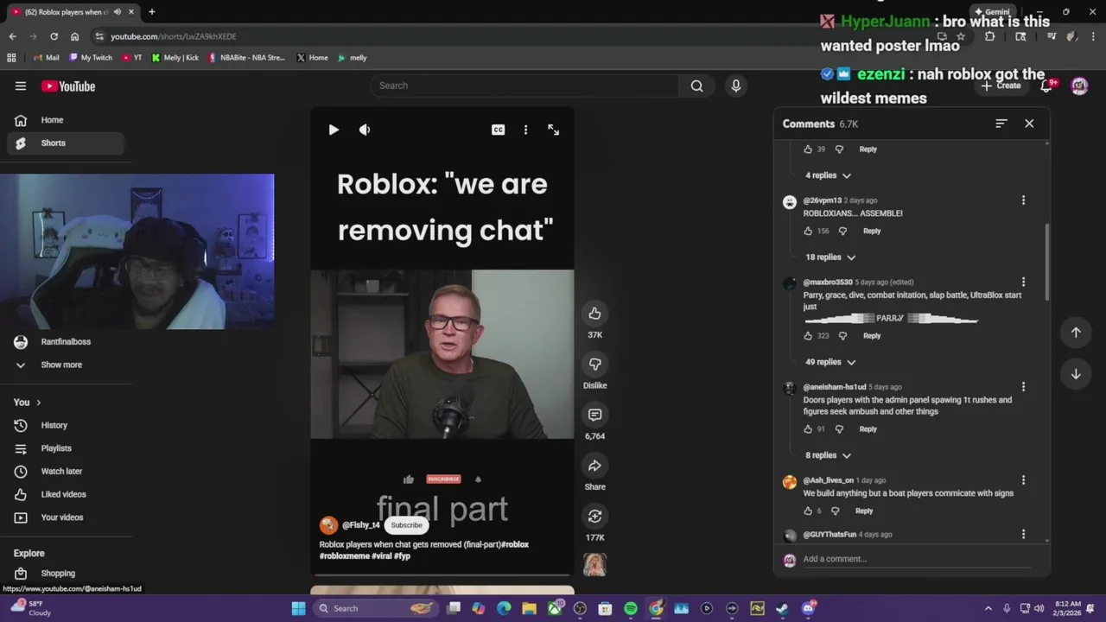
Task: Reply to @Ash_lives_on's comment
Action: point(864,511)
